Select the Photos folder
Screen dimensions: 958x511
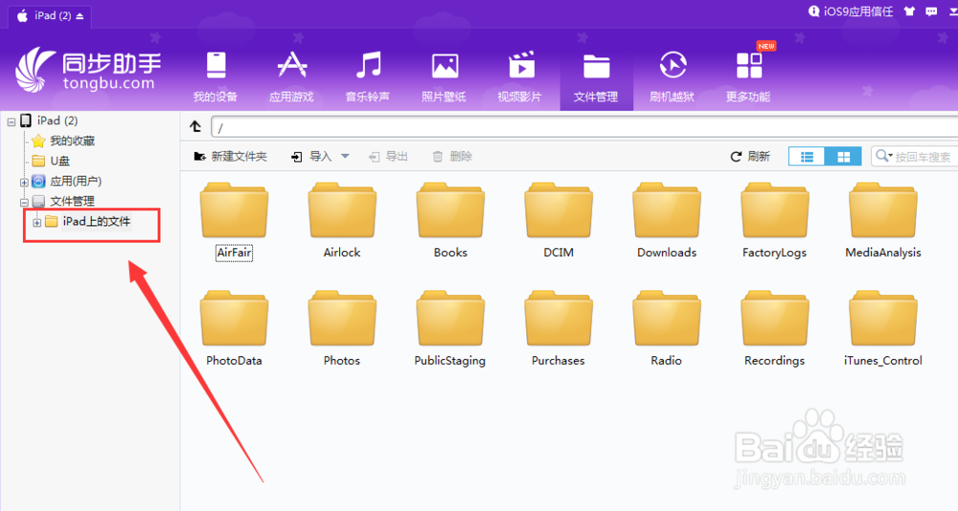pos(342,329)
